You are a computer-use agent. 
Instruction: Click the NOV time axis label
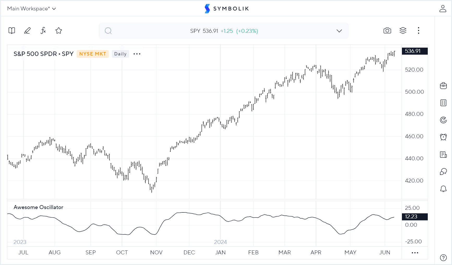[156, 253]
